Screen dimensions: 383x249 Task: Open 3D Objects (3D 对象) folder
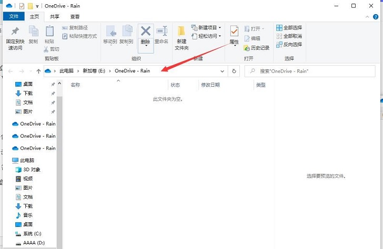[27, 170]
